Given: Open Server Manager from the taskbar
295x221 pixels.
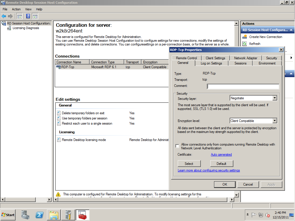Looking at the screenshot, I should 25,215.
